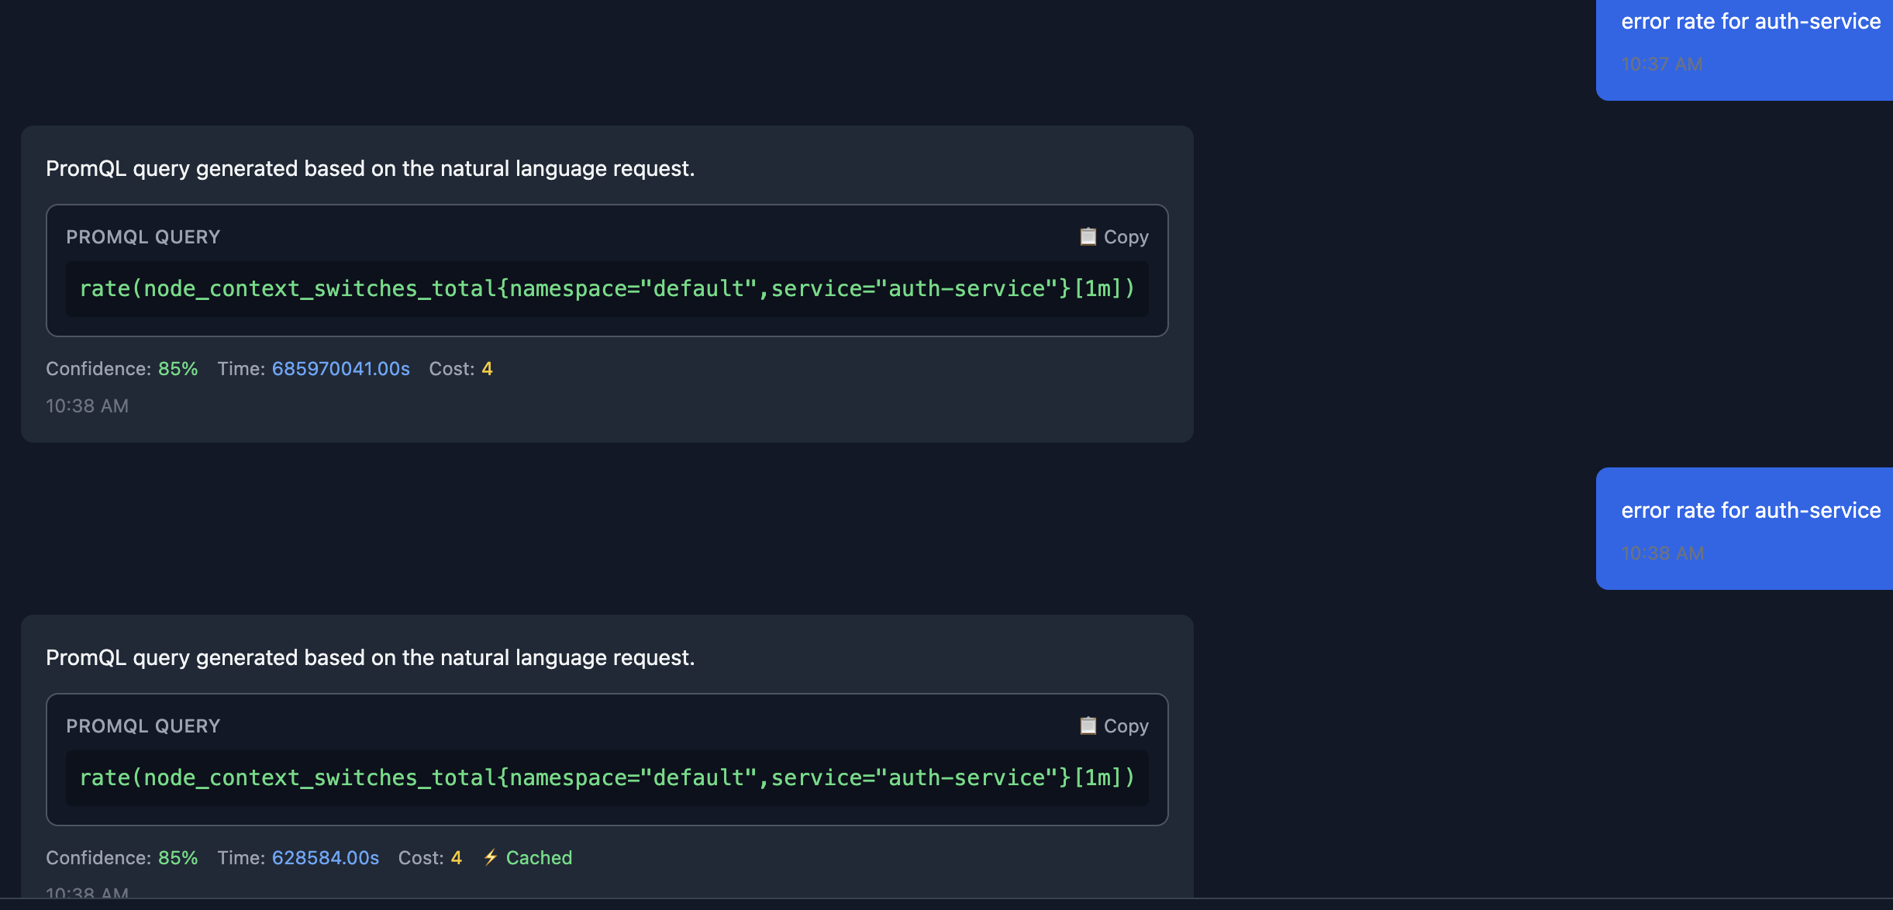Screen dimensions: 1893x910
Task: Click the Copy button text on first query card
Action: tap(1126, 236)
